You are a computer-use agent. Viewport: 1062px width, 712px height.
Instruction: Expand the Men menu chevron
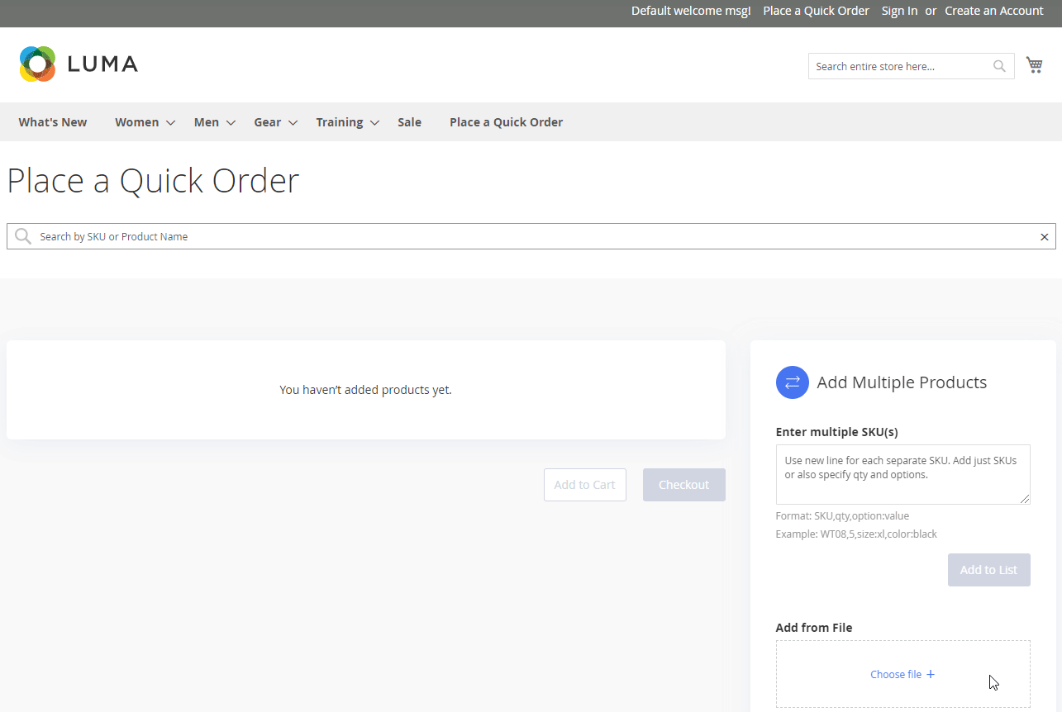coord(231,123)
